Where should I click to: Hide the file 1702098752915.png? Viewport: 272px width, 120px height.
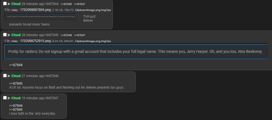15,41
